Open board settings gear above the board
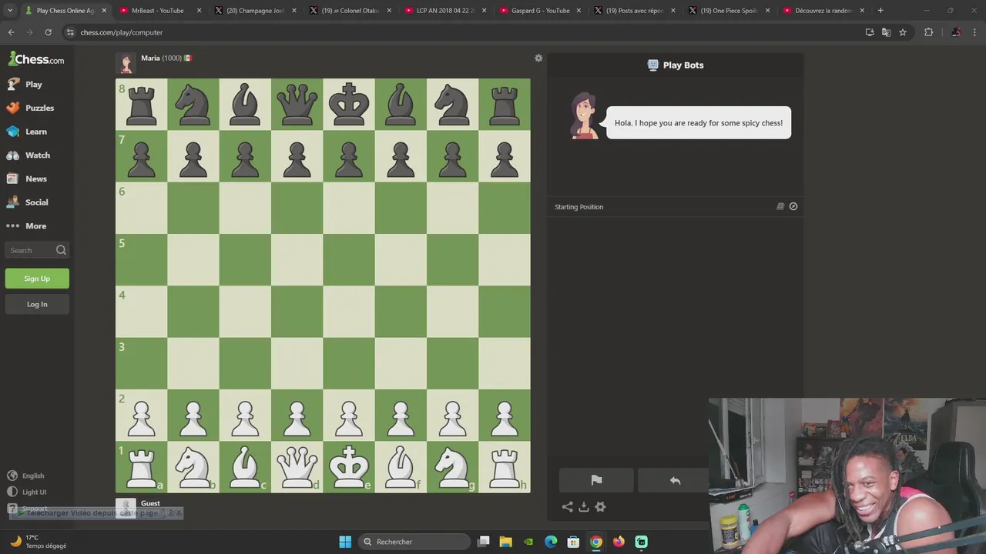The width and height of the screenshot is (986, 554). click(x=538, y=58)
